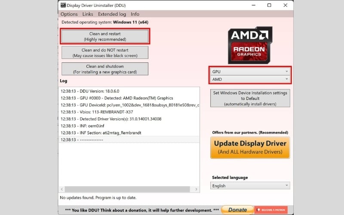Viewport: 344px width, 215px height.
Task: Expand the GPU device type dropdown
Action: point(250,71)
